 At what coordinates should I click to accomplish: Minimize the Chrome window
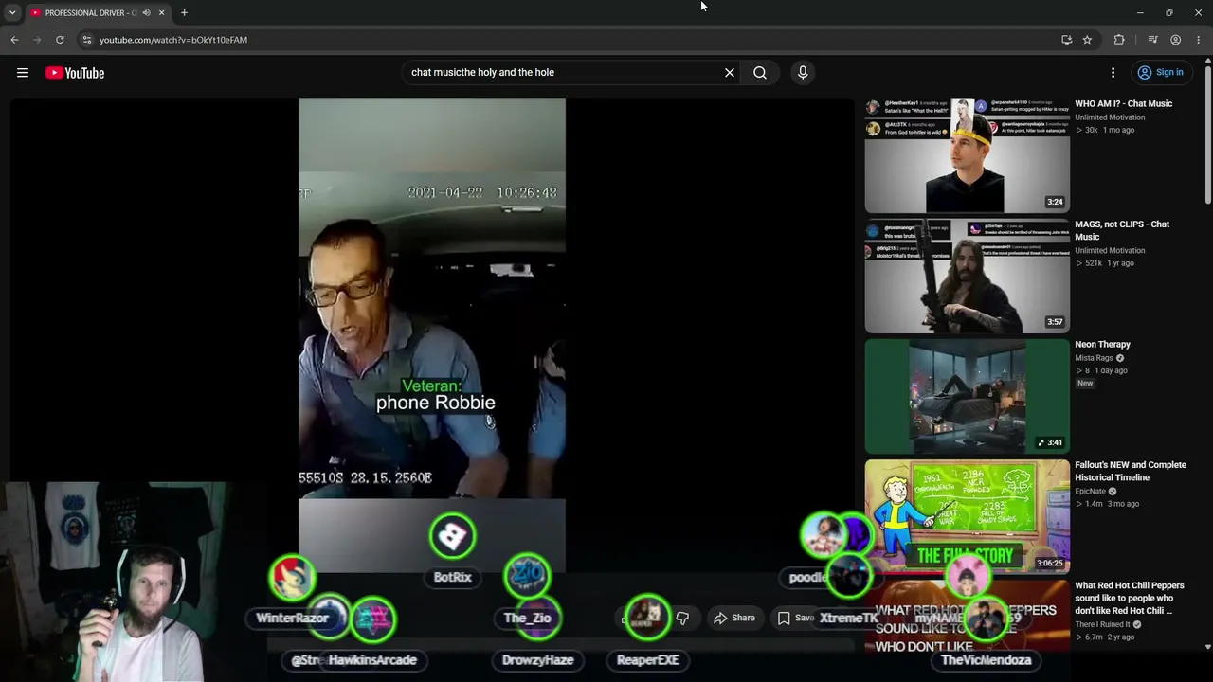[x=1140, y=12]
